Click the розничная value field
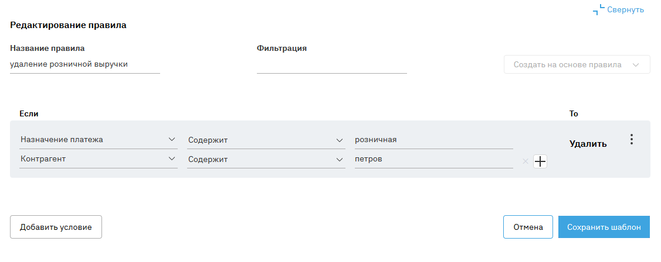661x262 pixels. pyautogui.click(x=433, y=140)
